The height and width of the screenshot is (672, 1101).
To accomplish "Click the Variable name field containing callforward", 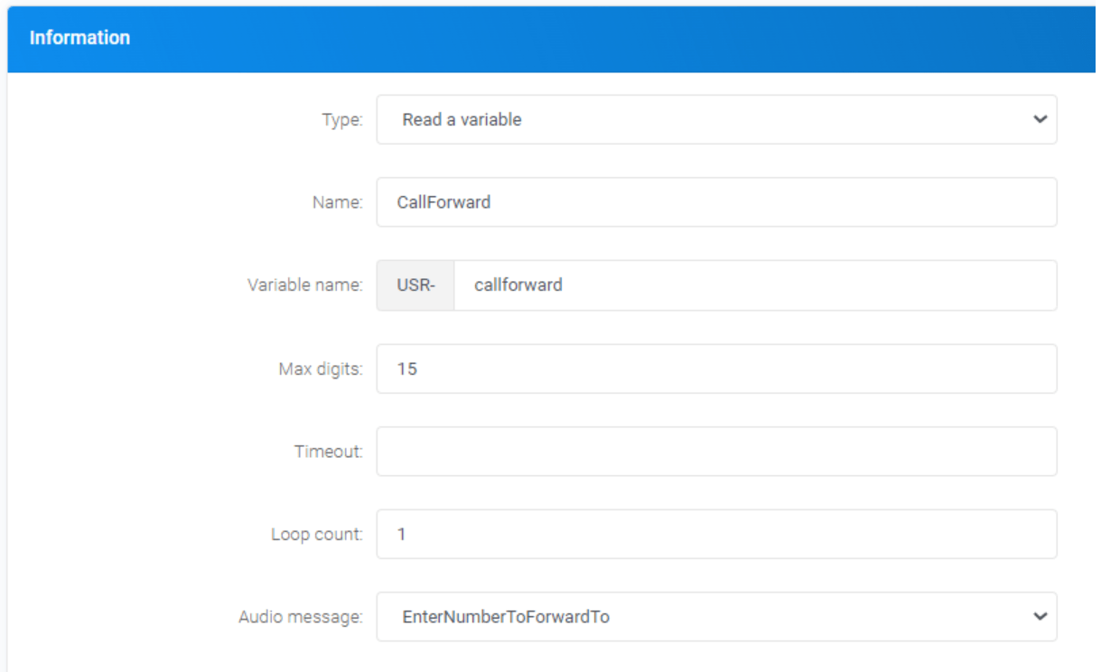I will coord(754,285).
